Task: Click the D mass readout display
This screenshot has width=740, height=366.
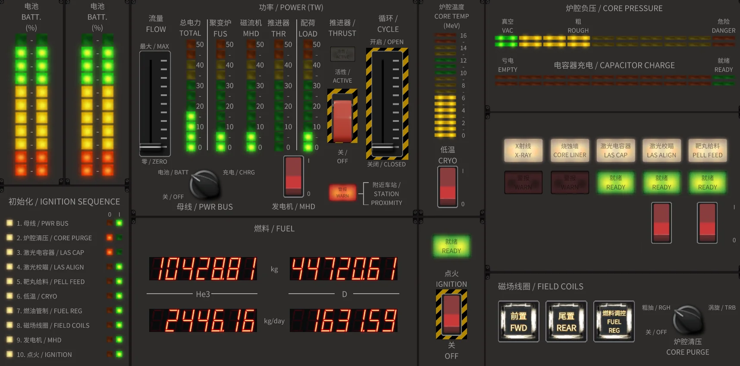Action: (344, 269)
